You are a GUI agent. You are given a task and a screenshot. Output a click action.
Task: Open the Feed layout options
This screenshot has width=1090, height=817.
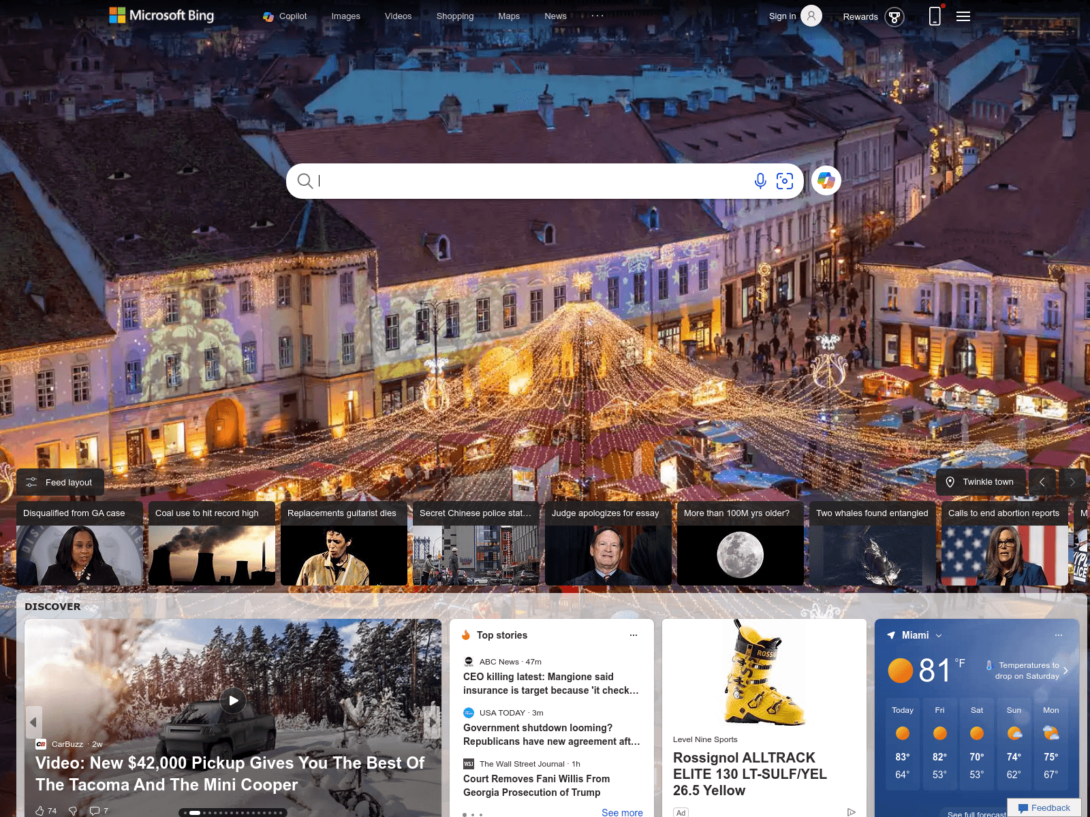click(x=60, y=482)
